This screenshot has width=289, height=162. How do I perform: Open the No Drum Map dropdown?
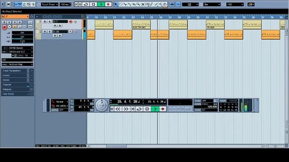[x=18, y=64]
